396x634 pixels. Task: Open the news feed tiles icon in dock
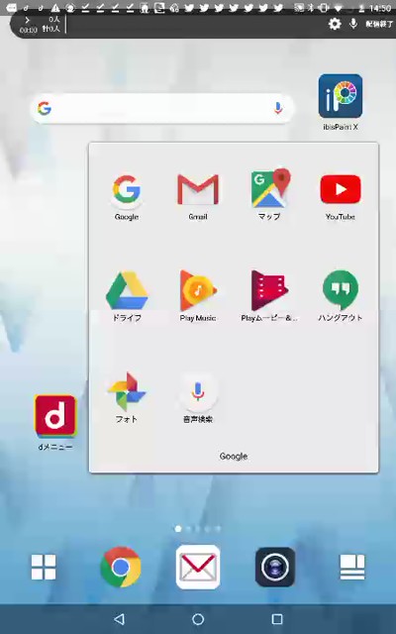(x=352, y=567)
